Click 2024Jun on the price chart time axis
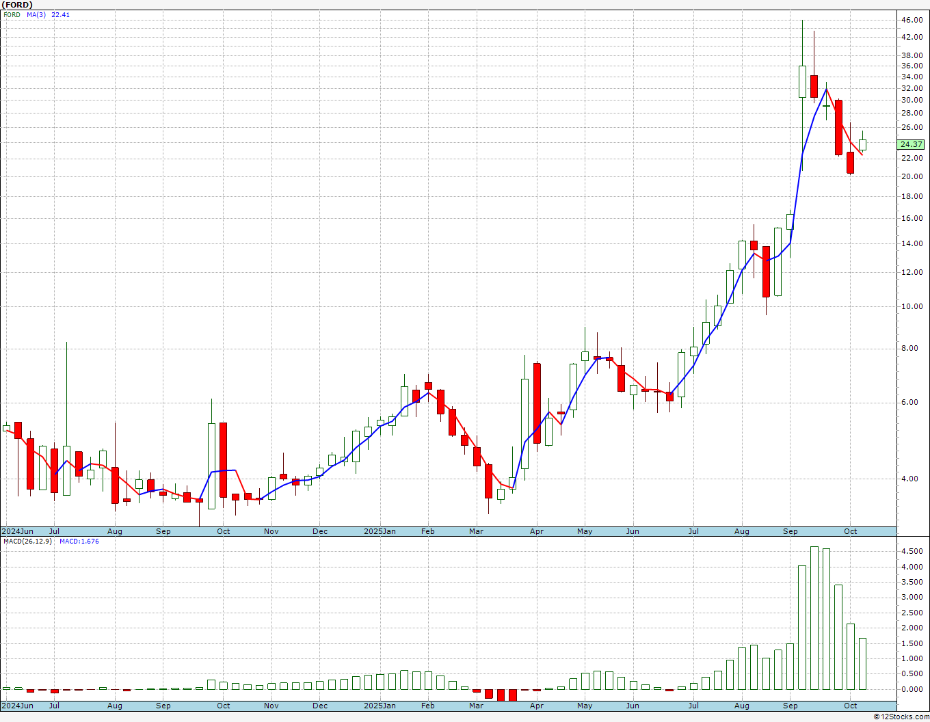The image size is (930, 722). click(x=17, y=531)
